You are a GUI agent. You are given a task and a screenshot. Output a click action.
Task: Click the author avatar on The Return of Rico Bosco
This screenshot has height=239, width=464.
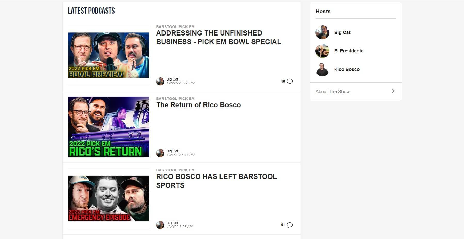pyautogui.click(x=160, y=153)
